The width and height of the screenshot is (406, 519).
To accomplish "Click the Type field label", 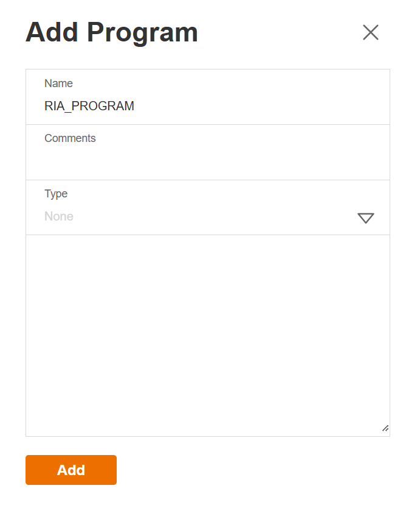I will pos(56,194).
